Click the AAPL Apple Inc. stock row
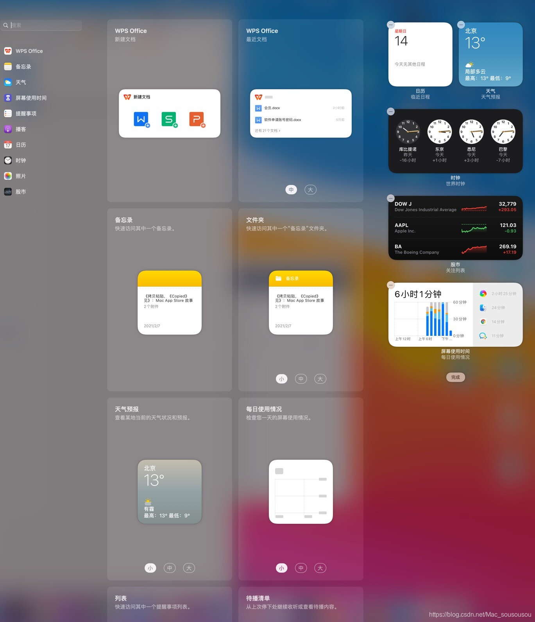The width and height of the screenshot is (535, 622). click(456, 228)
